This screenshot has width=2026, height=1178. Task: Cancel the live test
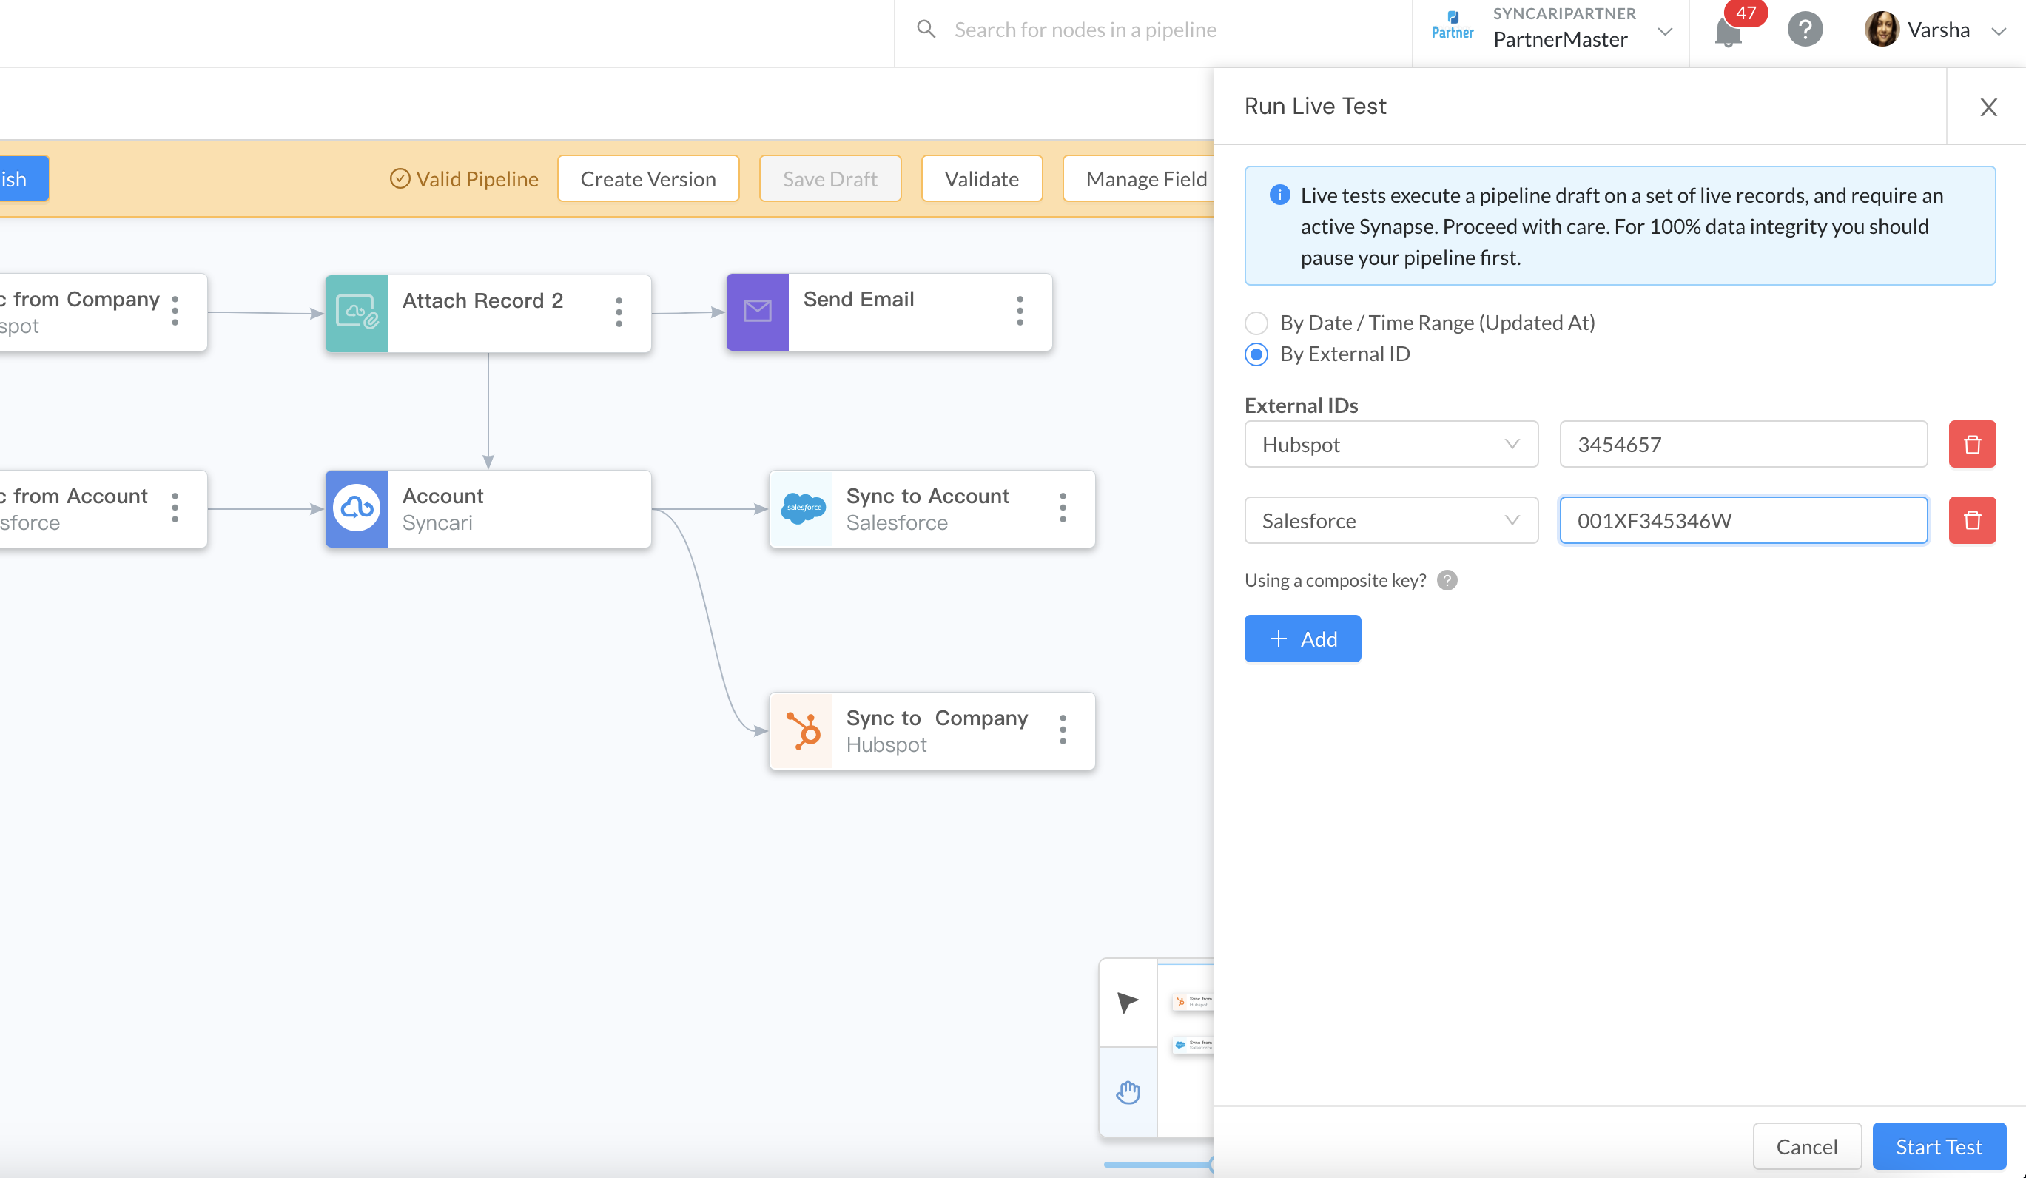pyautogui.click(x=1806, y=1146)
